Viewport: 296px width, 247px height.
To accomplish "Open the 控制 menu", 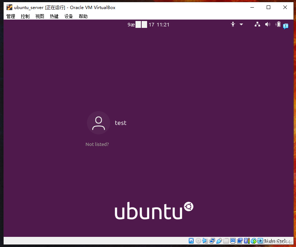I will pyautogui.click(x=25, y=16).
